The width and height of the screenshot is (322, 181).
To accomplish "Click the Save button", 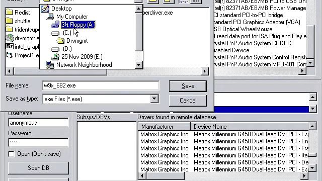I will click(188, 86).
